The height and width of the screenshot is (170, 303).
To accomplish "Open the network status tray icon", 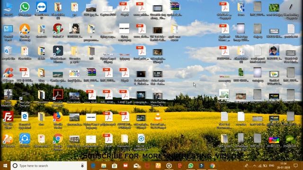I will (260, 166).
